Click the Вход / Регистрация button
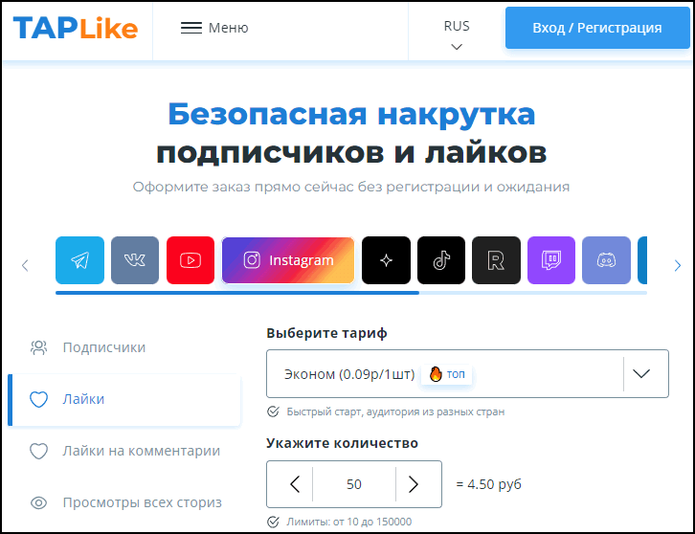Screen dimensions: 695x534 [597, 28]
